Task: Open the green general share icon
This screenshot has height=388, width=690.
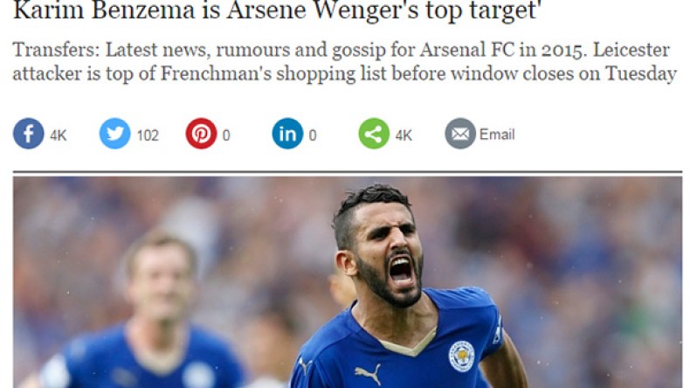Action: pyautogui.click(x=374, y=134)
